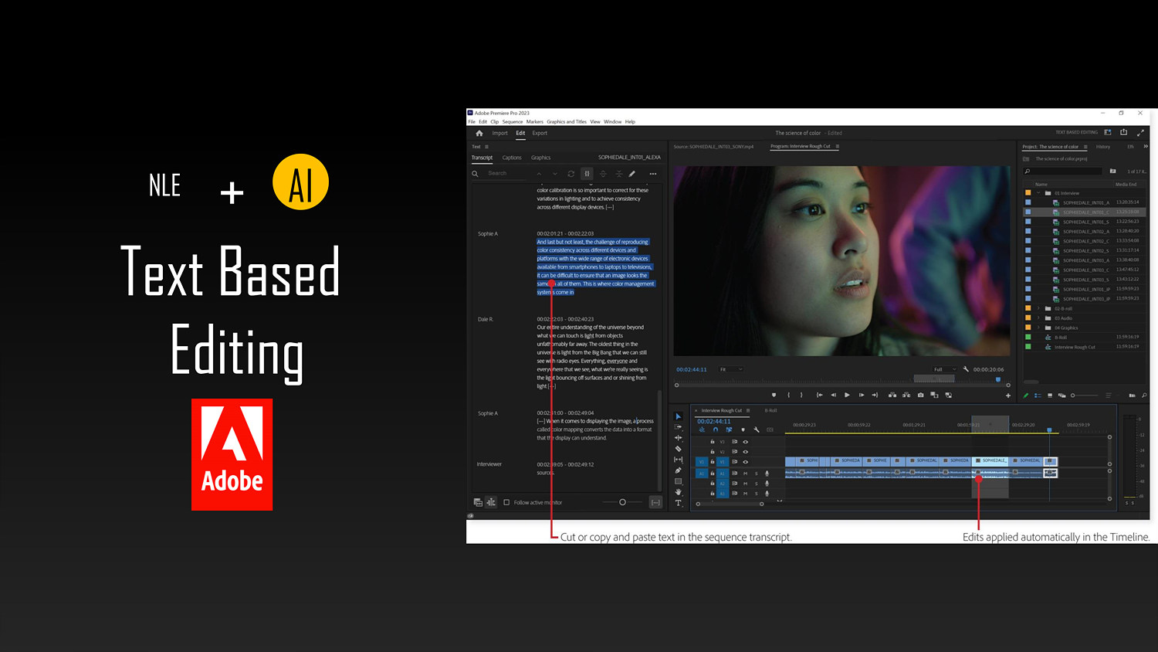
Task: Open the Full playback resolution dropdown
Action: tap(944, 369)
